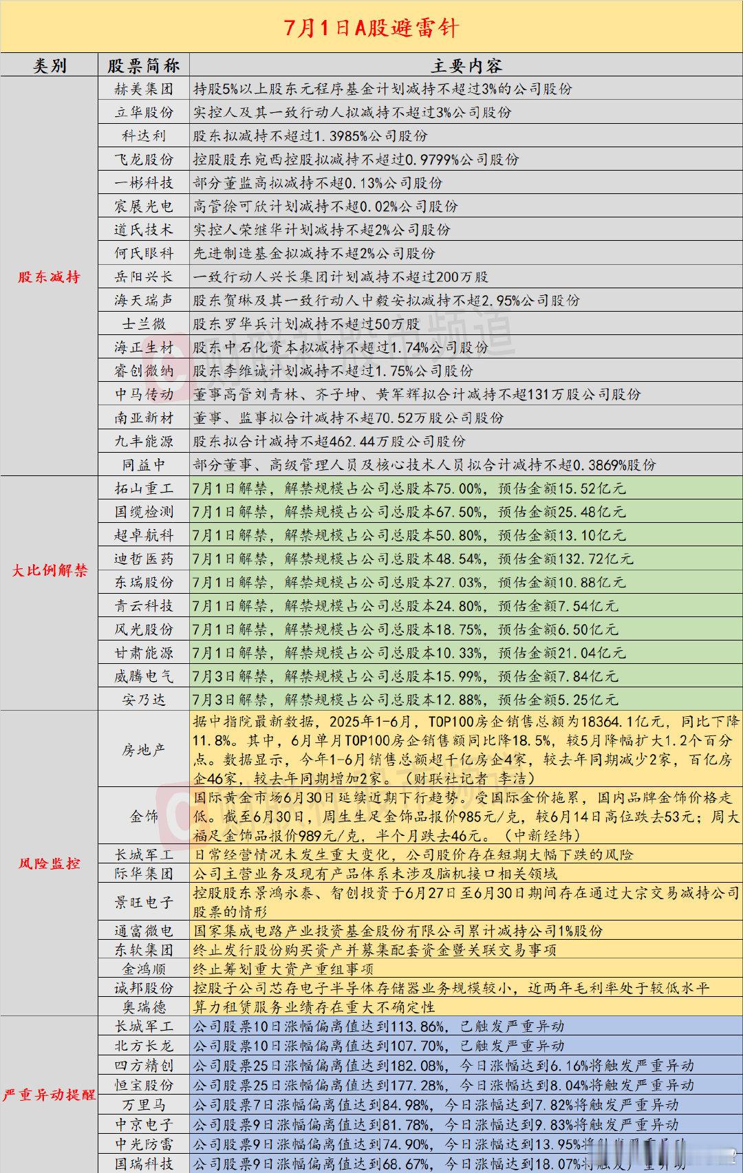Click stock name '中京电子'
This screenshot has width=743, height=1173.
tap(144, 1124)
